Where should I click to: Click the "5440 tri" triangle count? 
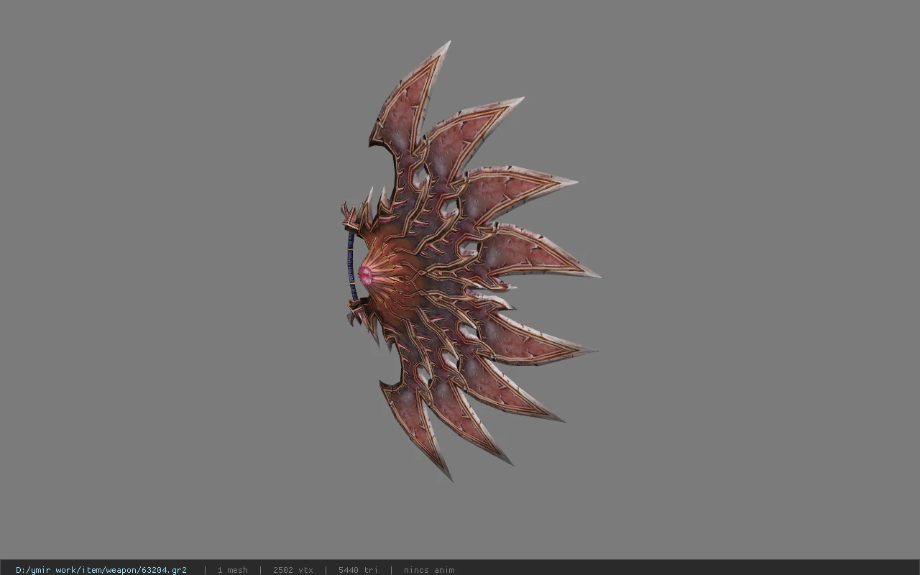click(358, 570)
